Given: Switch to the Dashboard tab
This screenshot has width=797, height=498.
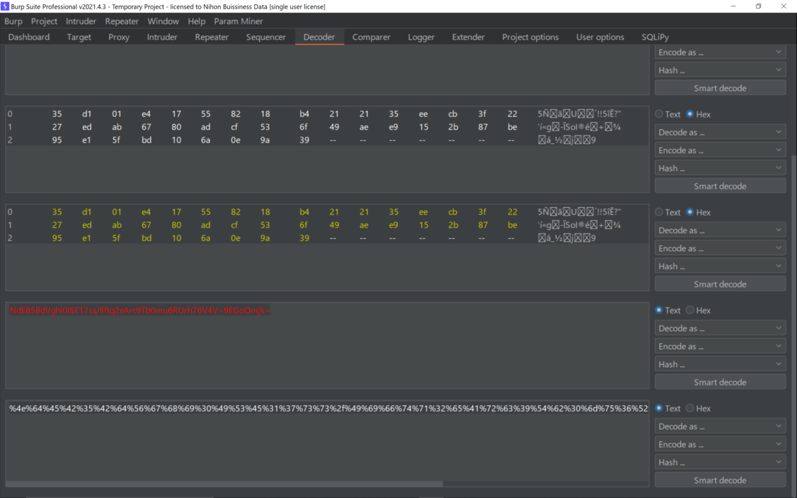Looking at the screenshot, I should click(29, 37).
